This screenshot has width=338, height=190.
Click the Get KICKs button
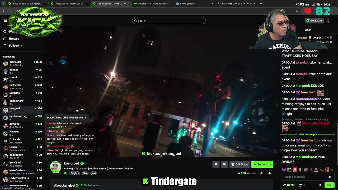tap(314, 21)
